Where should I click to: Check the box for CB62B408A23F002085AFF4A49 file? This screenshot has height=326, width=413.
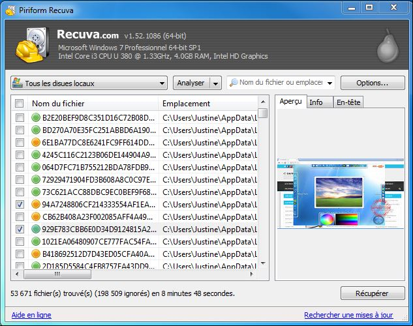coord(20,216)
